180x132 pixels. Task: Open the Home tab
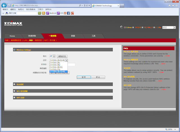pyautogui.click(x=12, y=36)
